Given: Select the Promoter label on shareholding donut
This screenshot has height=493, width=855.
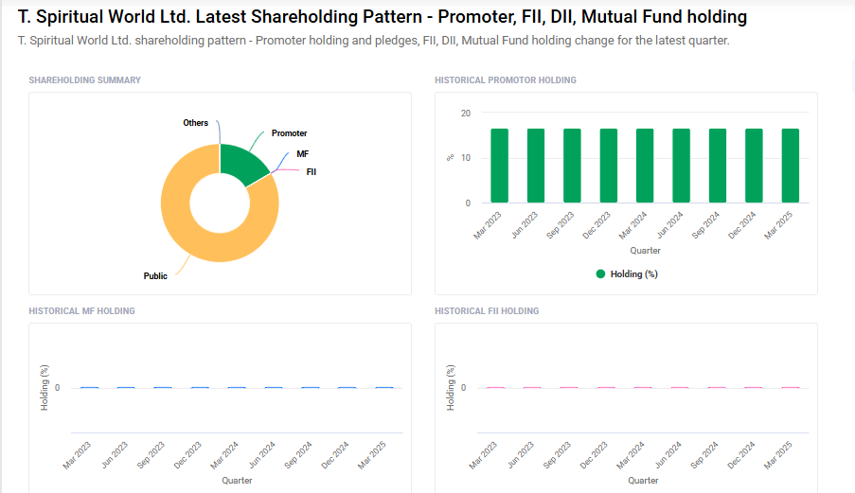Looking at the screenshot, I should pyautogui.click(x=289, y=133).
